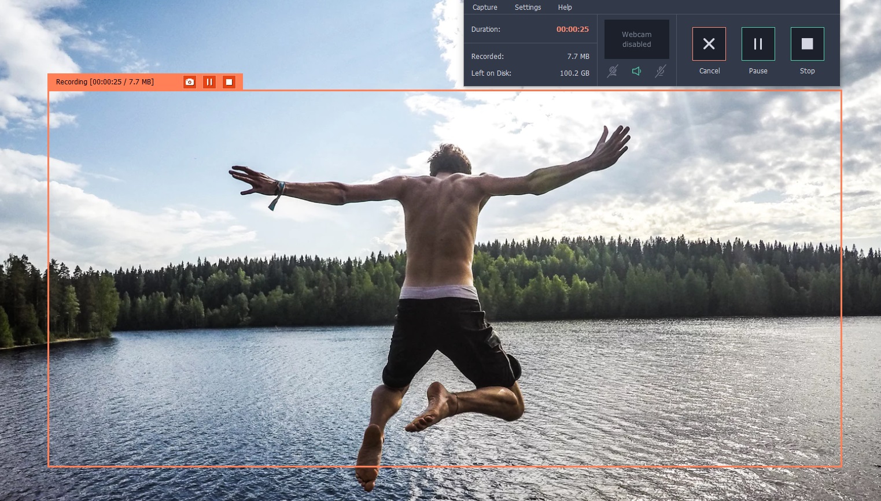Take a snapshot with the orange camera icon
Screen dimensions: 881x501
pos(190,82)
